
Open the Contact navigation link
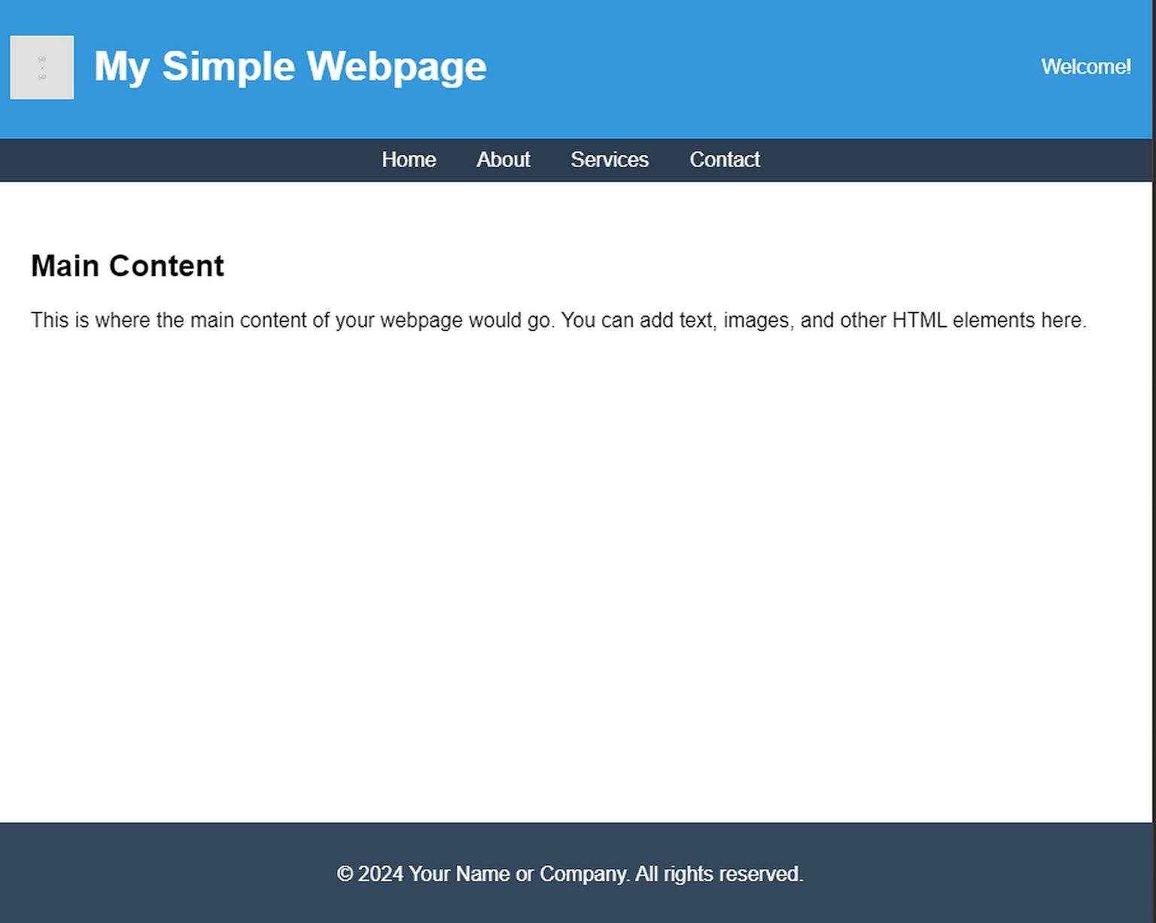[724, 160]
